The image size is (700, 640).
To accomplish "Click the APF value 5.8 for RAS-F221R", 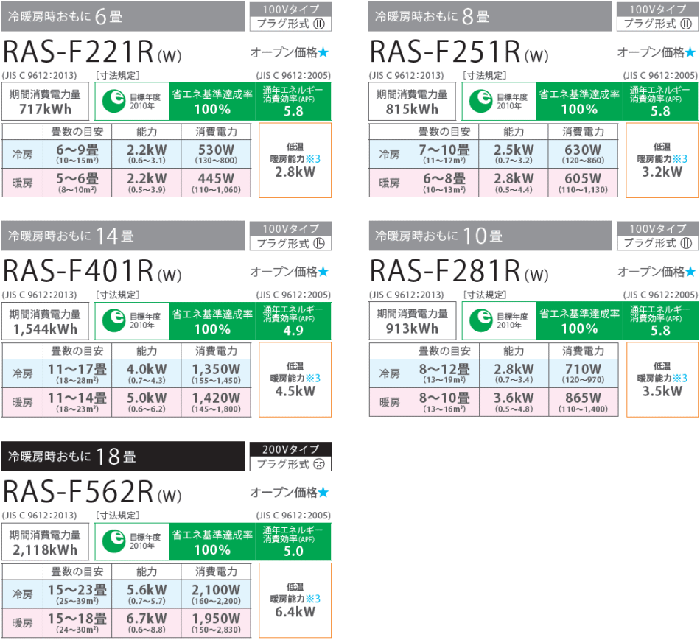I will click(x=293, y=111).
